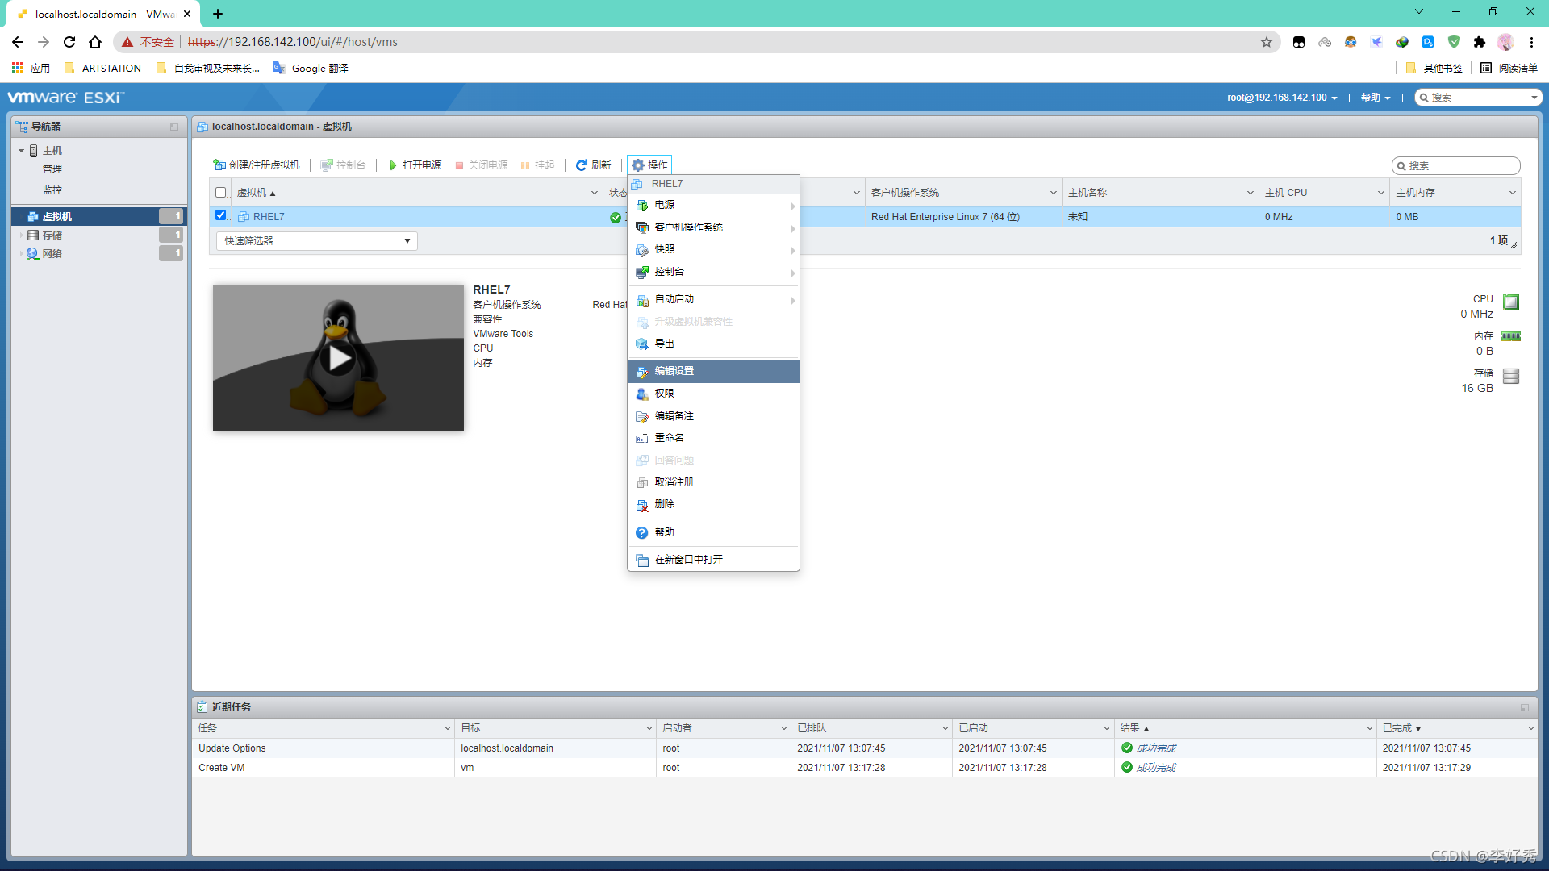Image resolution: width=1549 pixels, height=871 pixels.
Task: Minimize the navigator panel
Action: [174, 127]
